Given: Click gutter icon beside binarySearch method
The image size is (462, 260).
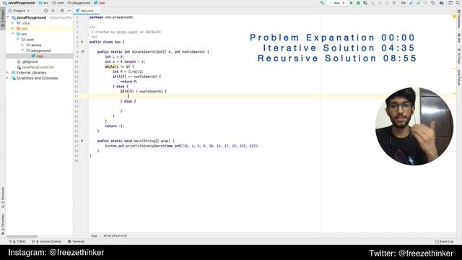Looking at the screenshot, I should click(x=83, y=51).
